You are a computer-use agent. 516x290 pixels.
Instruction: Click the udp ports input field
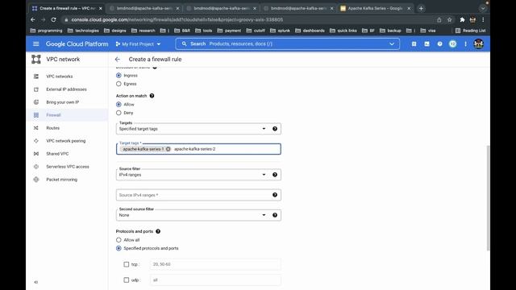coord(215,280)
